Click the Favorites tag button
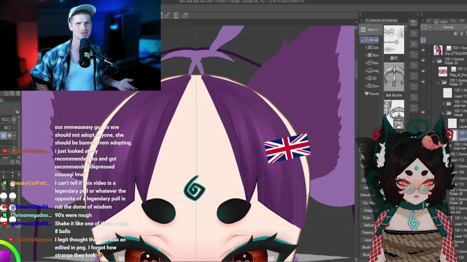The image size is (467, 262). [x=368, y=203]
